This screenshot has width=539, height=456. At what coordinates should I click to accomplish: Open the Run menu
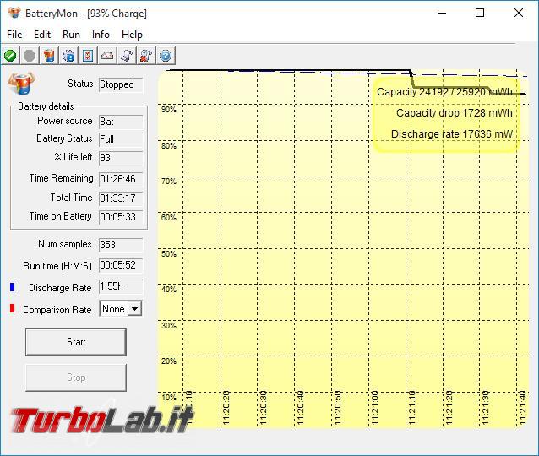click(x=71, y=35)
